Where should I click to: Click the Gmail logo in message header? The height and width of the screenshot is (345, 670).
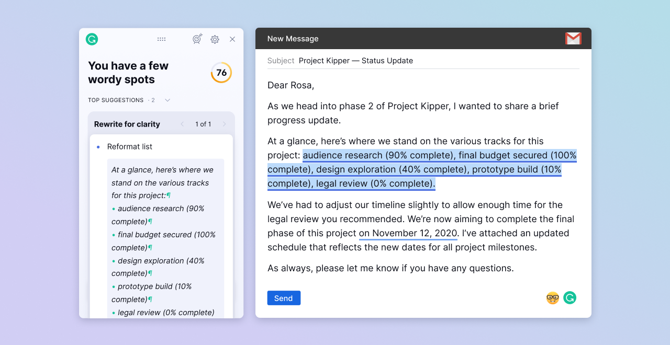click(573, 39)
